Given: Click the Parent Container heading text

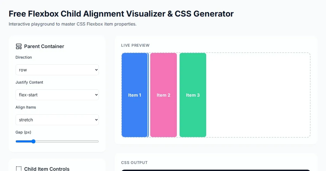Looking at the screenshot, I should click(44, 46).
